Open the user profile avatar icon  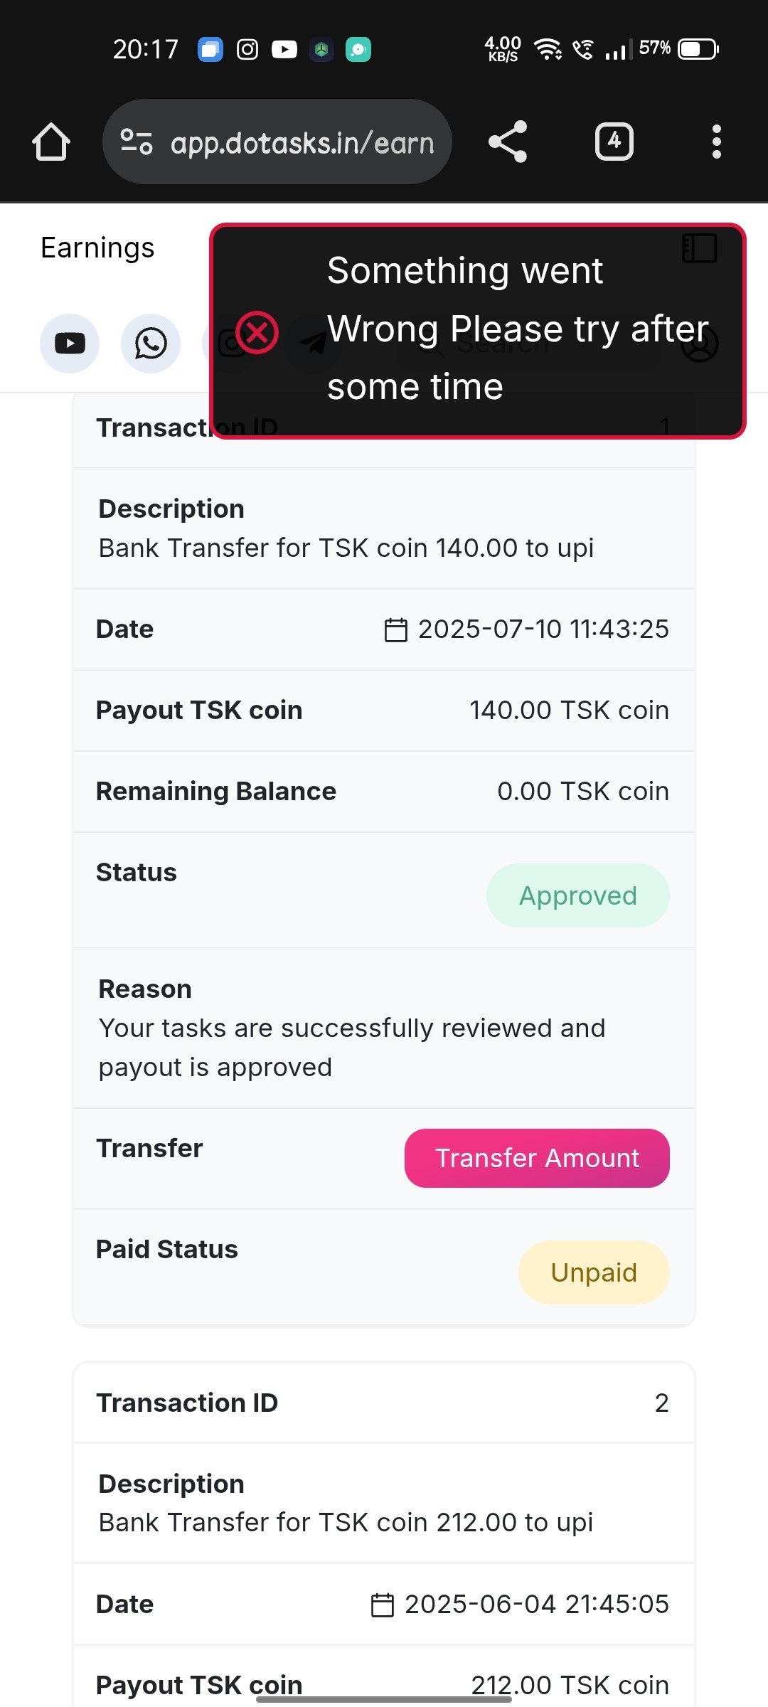700,344
